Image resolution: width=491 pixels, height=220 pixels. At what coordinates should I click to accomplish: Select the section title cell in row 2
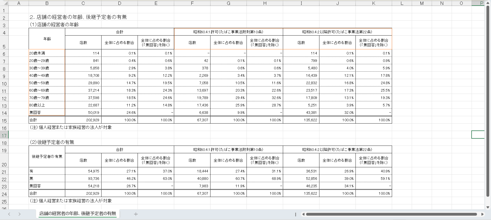click(x=78, y=17)
